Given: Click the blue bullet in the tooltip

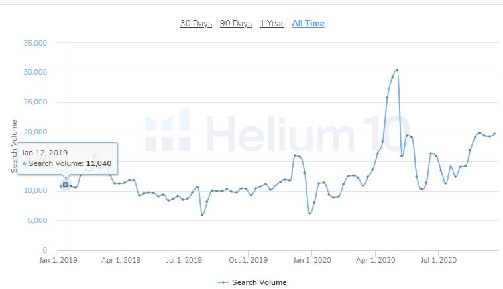Looking at the screenshot, I should pyautogui.click(x=25, y=163).
